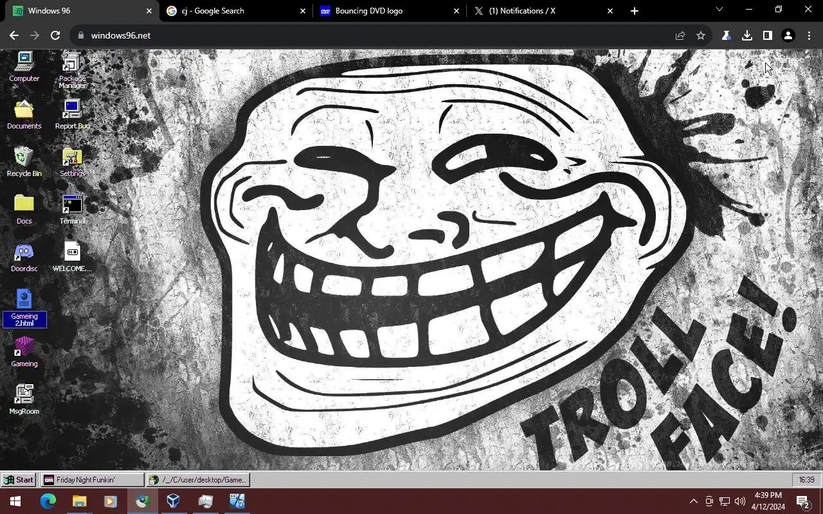Launch the Doordisc shortcut
Screen dimensions: 823x514
[24, 257]
